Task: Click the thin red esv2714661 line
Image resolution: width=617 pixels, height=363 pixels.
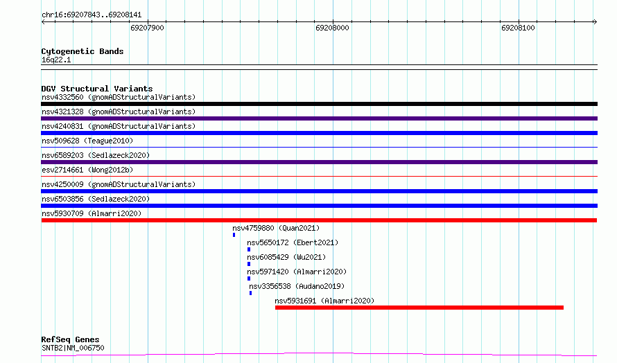Action: click(319, 177)
